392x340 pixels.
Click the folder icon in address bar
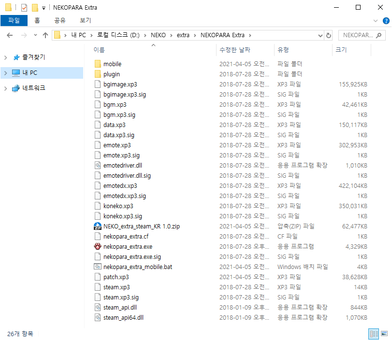pos(57,35)
